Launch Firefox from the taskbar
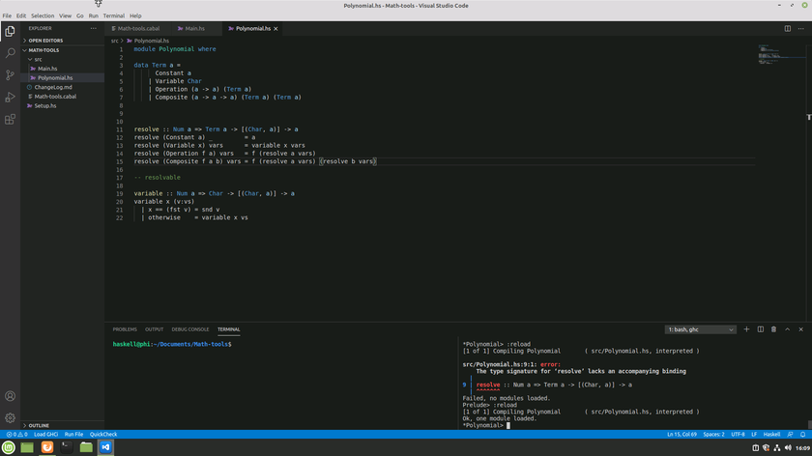Screen dimensions: 812x456 click(x=47, y=447)
